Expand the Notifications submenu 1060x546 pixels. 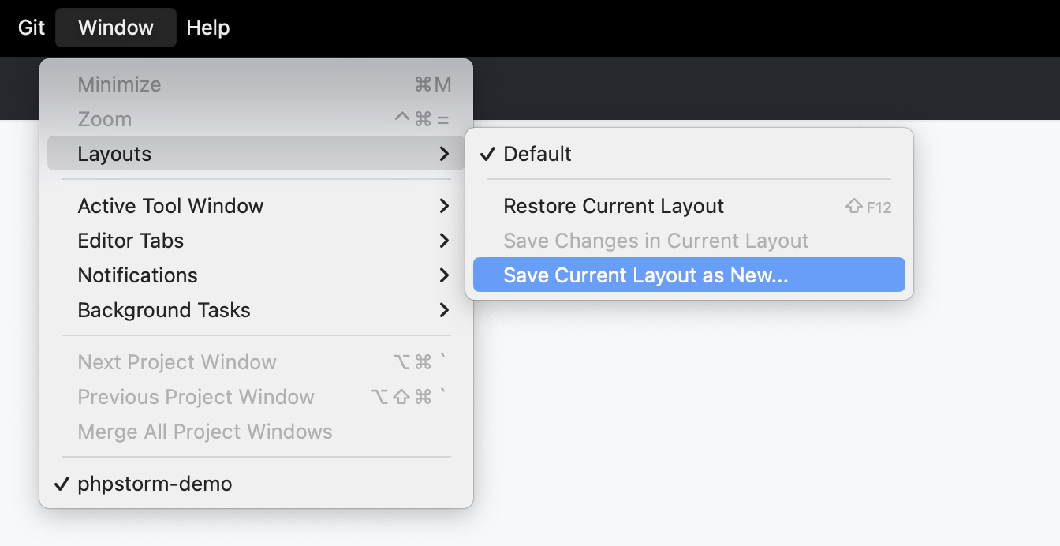click(x=137, y=275)
